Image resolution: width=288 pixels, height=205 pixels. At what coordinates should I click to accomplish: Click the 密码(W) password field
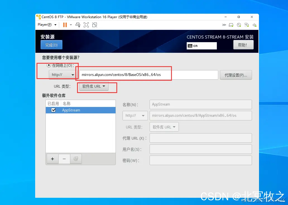pyautogui.click(x=201, y=160)
